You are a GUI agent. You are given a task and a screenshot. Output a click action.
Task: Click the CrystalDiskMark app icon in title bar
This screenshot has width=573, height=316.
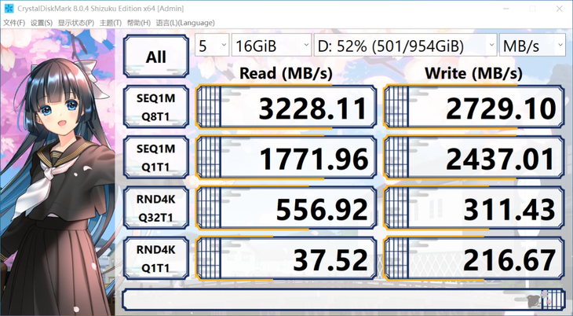9,8
